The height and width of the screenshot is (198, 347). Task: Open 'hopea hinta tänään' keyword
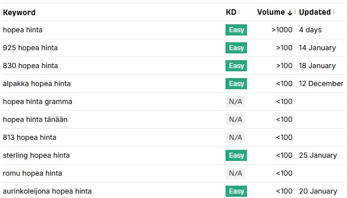click(x=35, y=120)
